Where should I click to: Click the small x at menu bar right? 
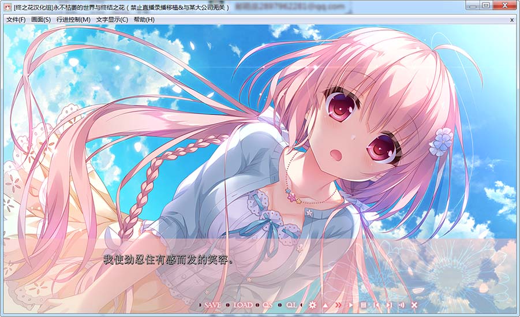512,19
